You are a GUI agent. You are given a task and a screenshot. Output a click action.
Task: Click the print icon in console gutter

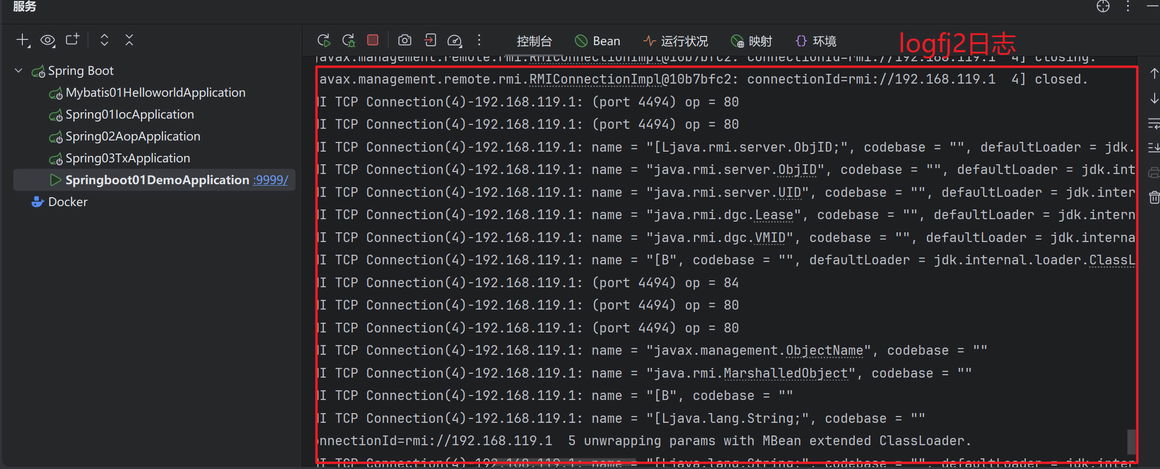1154,173
